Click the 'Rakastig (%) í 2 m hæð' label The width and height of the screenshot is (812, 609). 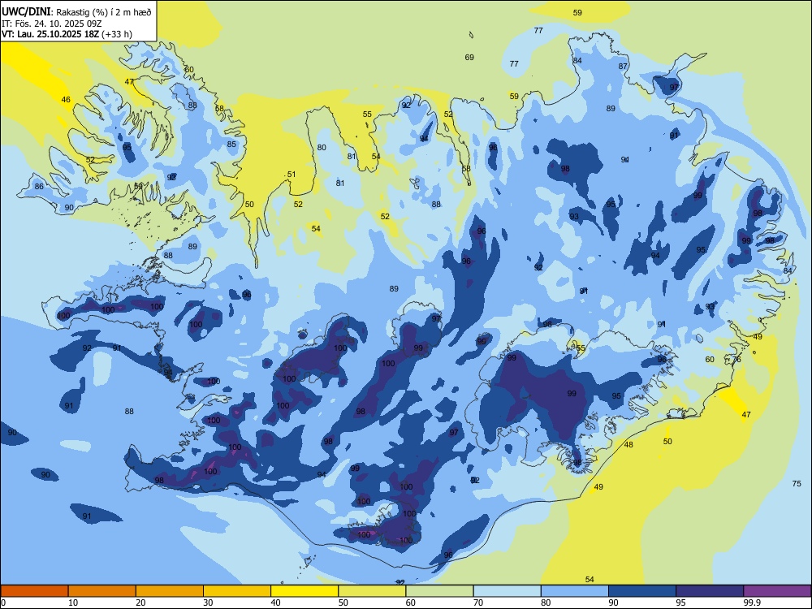pos(104,12)
